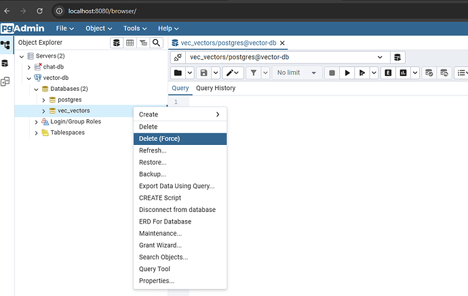Choose Delete from the context menu

coord(180,127)
